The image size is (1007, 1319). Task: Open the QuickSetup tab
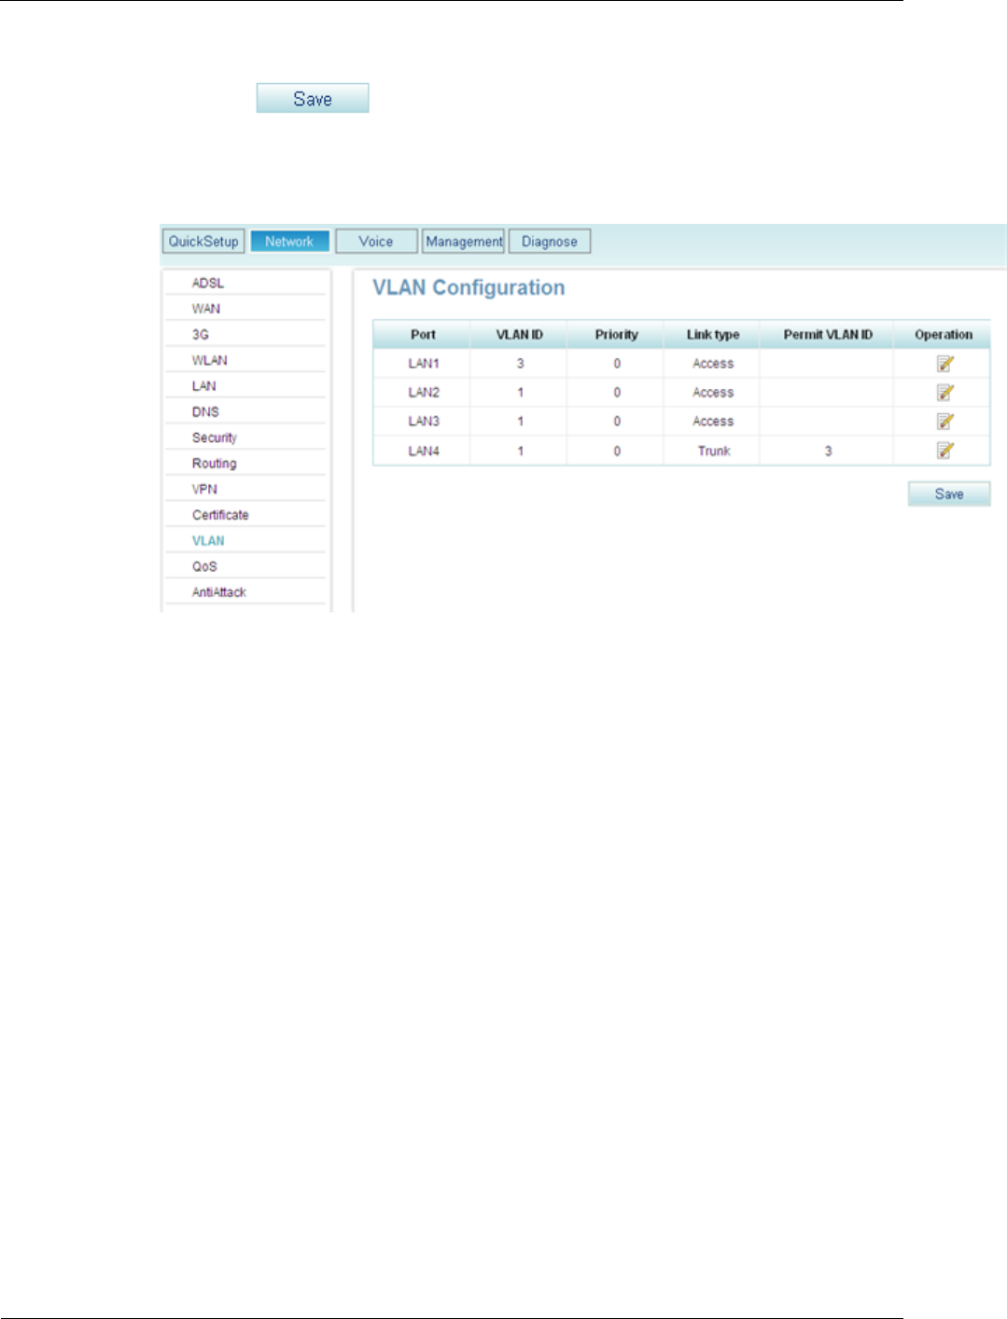pyautogui.click(x=203, y=242)
